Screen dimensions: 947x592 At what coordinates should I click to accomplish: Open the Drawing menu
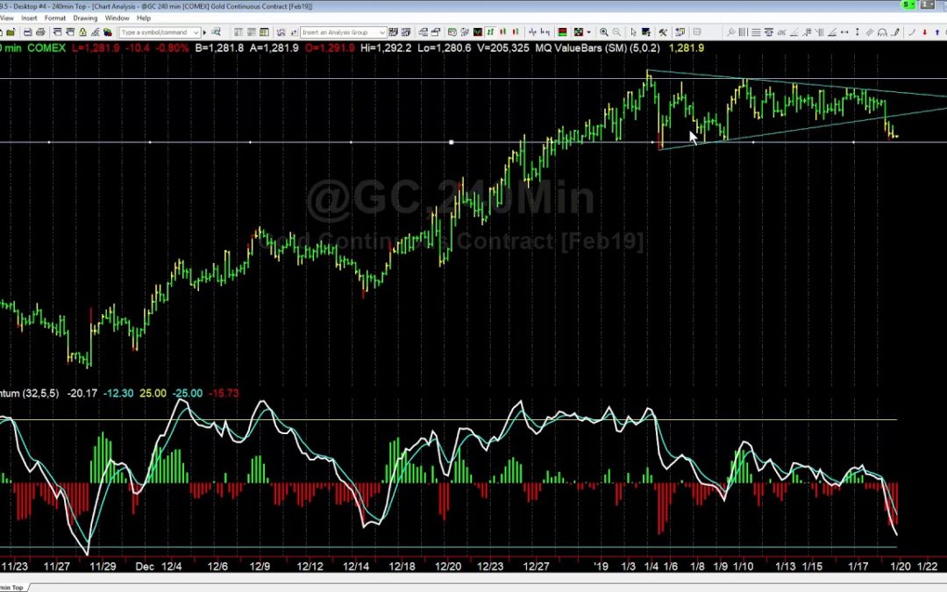tap(85, 18)
